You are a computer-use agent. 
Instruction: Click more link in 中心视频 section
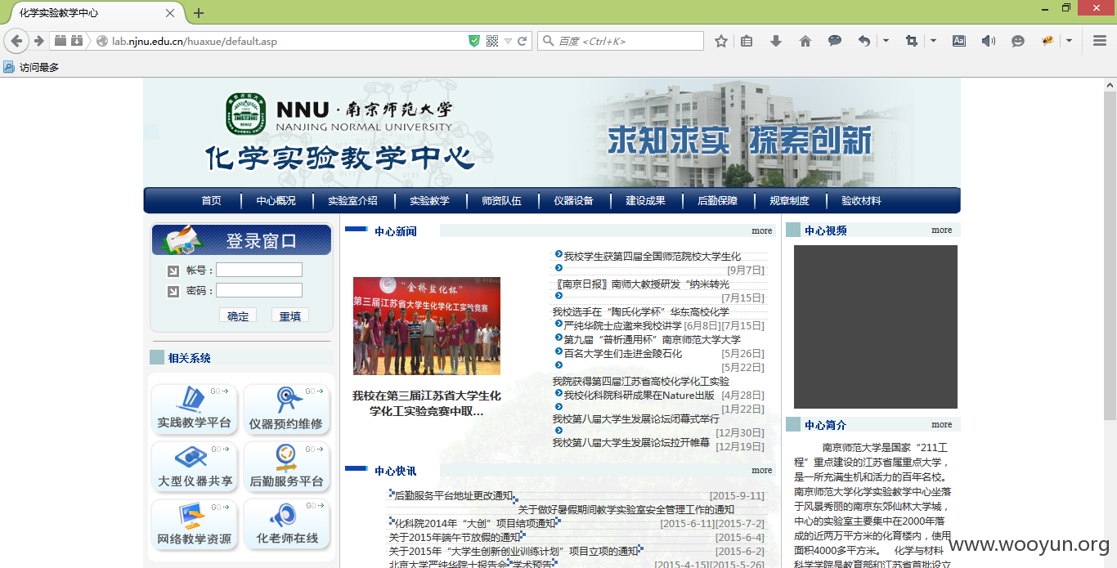click(x=942, y=230)
